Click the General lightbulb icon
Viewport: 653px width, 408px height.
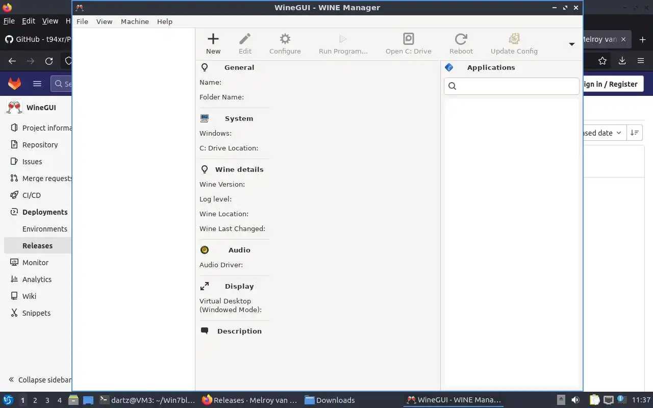click(205, 67)
